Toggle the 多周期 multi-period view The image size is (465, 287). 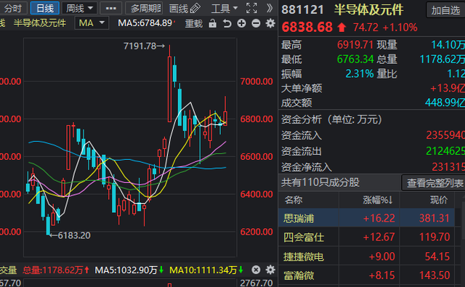coord(144,8)
